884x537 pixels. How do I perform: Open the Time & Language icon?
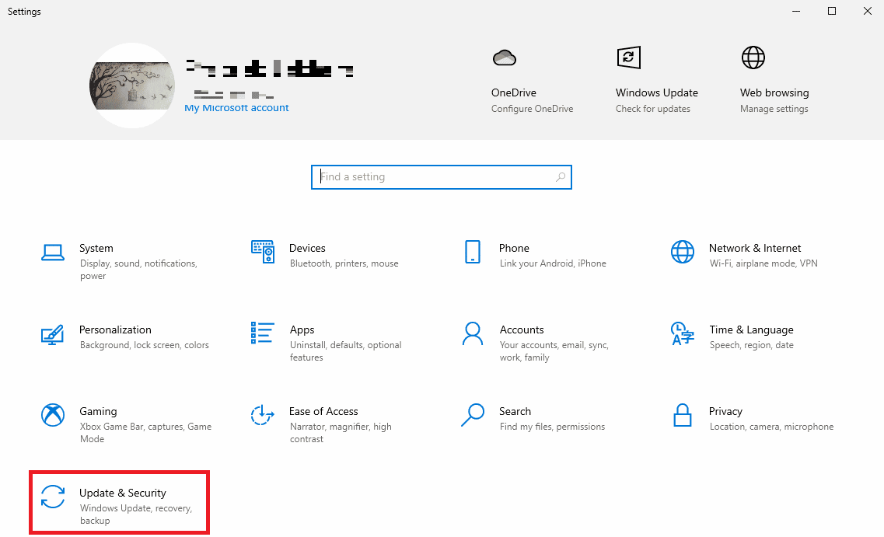coord(682,333)
